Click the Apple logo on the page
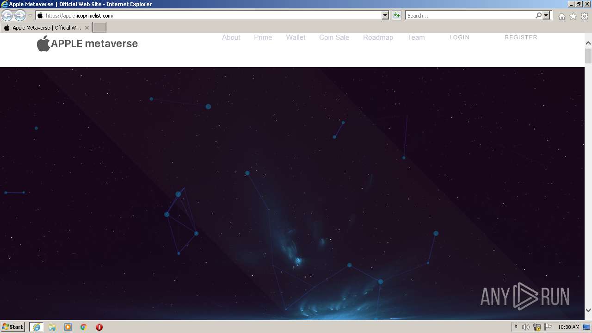This screenshot has width=592, height=333. tap(43, 43)
